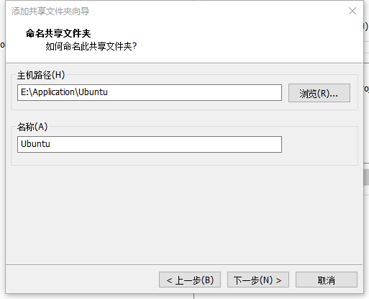The height and width of the screenshot is (299, 369).
Task: Click the 浏览(R)... button
Action: 319,93
